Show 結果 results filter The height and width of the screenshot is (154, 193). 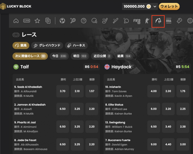click(x=124, y=56)
